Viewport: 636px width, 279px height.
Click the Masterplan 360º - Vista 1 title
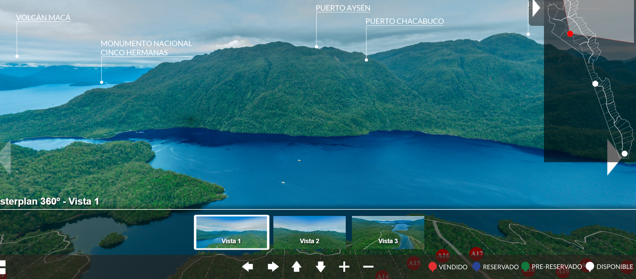click(50, 201)
